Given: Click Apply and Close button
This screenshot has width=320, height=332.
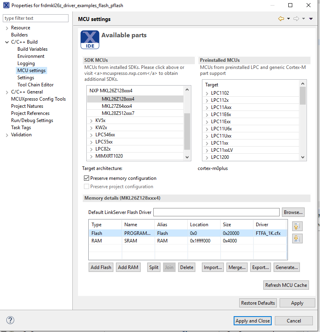Looking at the screenshot, I should click(x=253, y=321).
